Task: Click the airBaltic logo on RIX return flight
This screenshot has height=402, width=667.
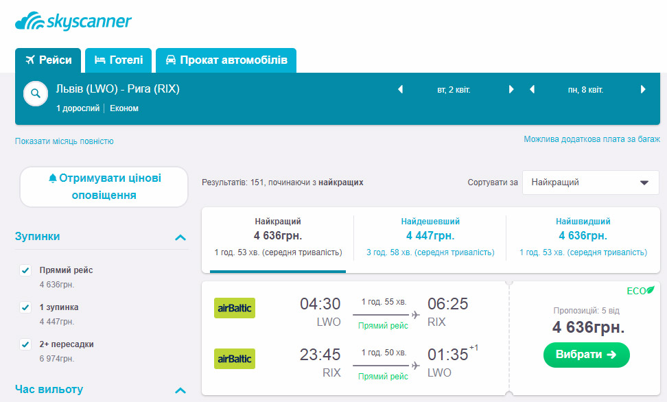Action: coord(235,359)
